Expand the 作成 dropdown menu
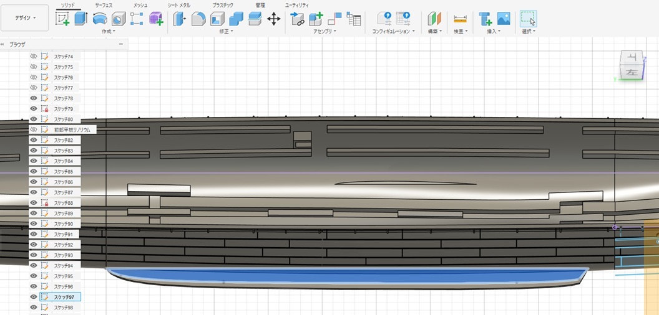 (x=109, y=31)
